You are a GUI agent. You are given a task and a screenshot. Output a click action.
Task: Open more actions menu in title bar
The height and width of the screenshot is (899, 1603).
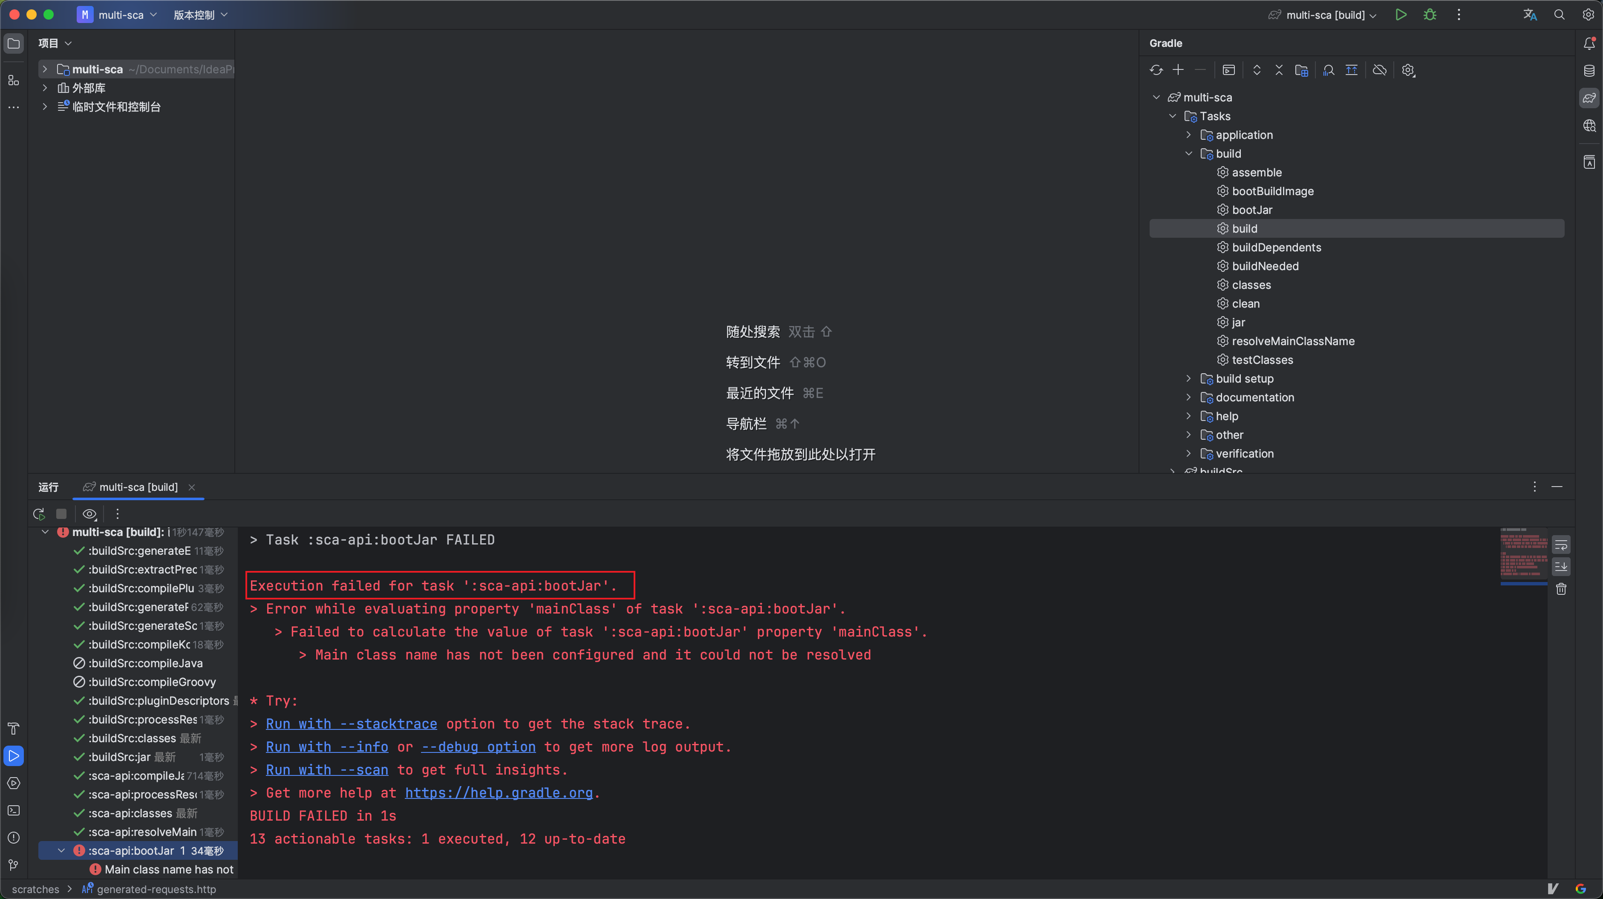click(1459, 14)
